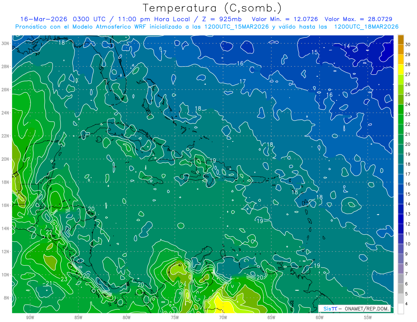This screenshot has width=417, height=322.
Task: Click the yellow swatch between 27 and 28
Action: coord(401,69)
